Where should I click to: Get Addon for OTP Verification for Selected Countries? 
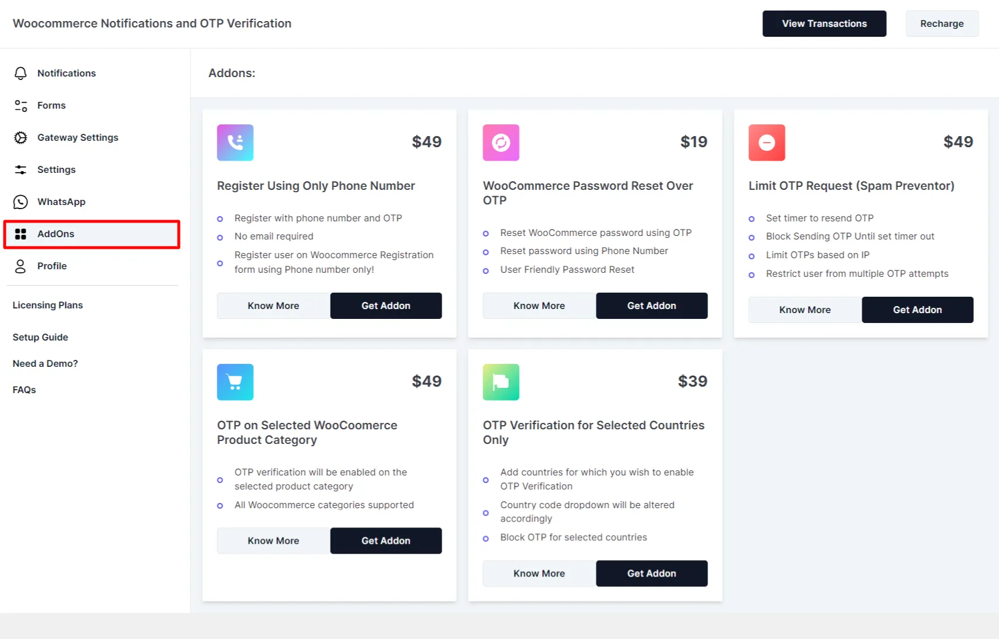click(x=651, y=574)
